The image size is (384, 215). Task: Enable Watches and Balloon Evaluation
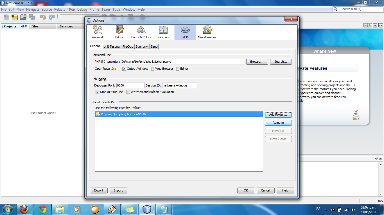pos(128,92)
